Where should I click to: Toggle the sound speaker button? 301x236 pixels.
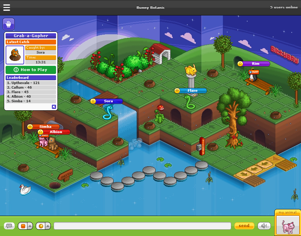click(x=264, y=226)
